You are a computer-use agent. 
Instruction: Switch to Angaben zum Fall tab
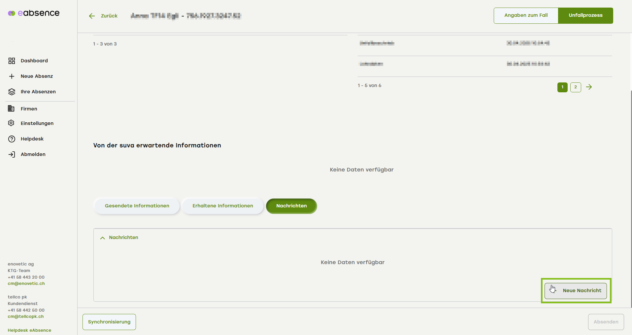(x=526, y=15)
